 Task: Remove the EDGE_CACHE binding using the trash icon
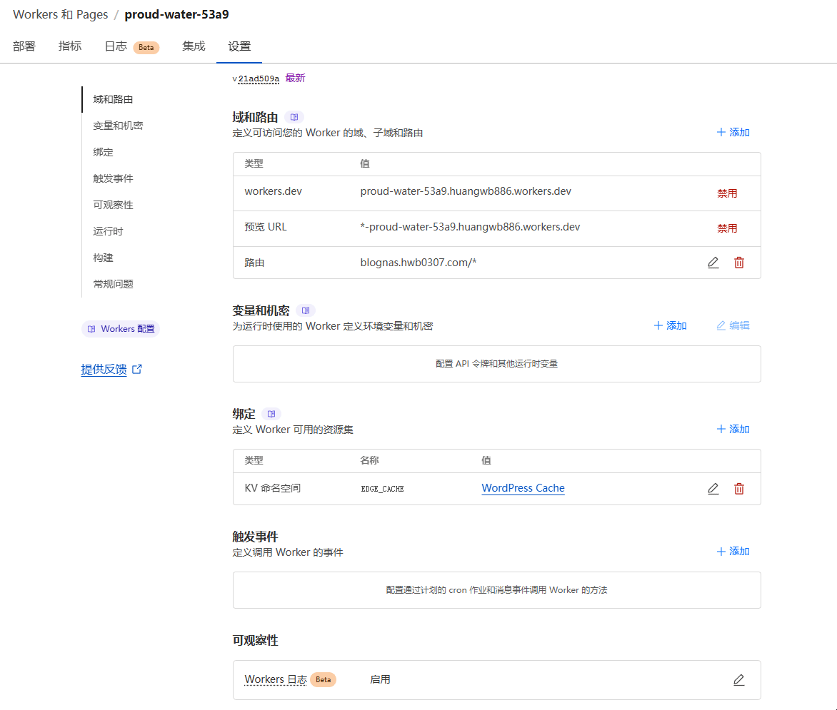click(739, 489)
